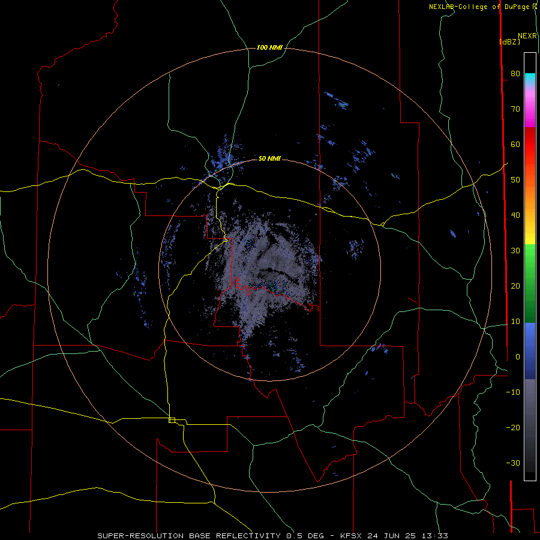Click the 70 value on the dBZ scale
This screenshot has height=540, width=540.
(x=515, y=109)
